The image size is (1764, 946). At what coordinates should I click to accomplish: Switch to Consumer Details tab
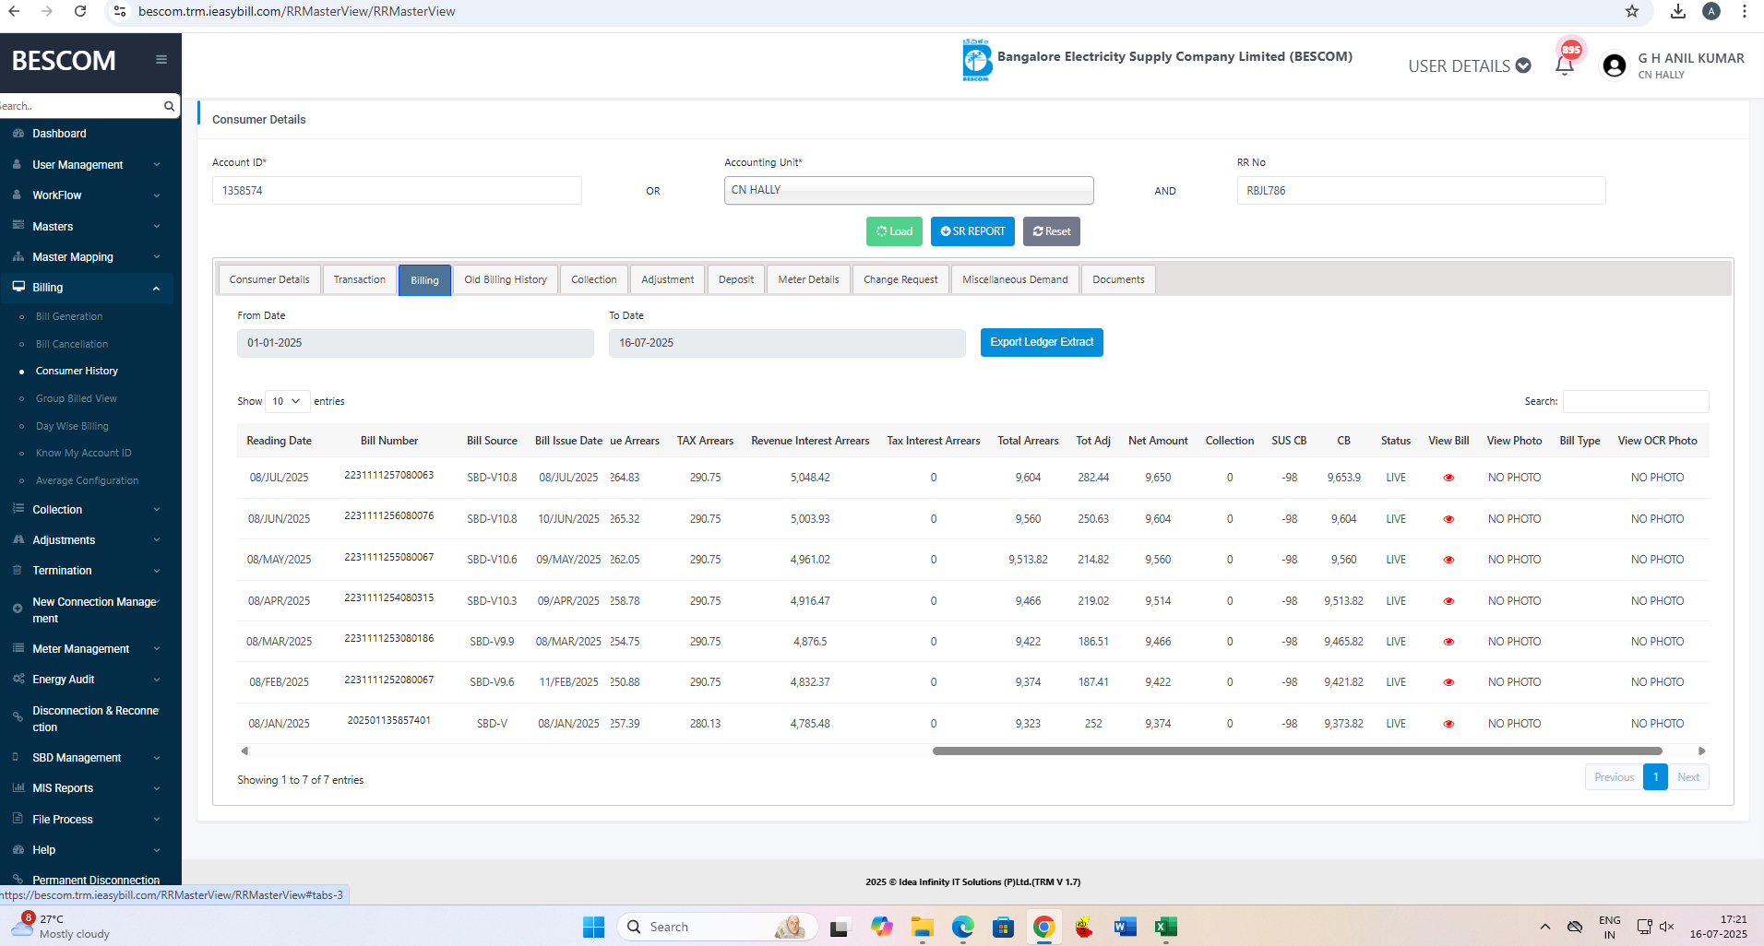click(x=269, y=279)
